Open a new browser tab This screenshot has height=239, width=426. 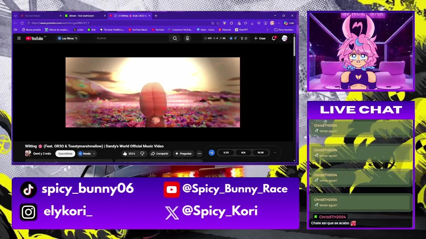pos(156,16)
